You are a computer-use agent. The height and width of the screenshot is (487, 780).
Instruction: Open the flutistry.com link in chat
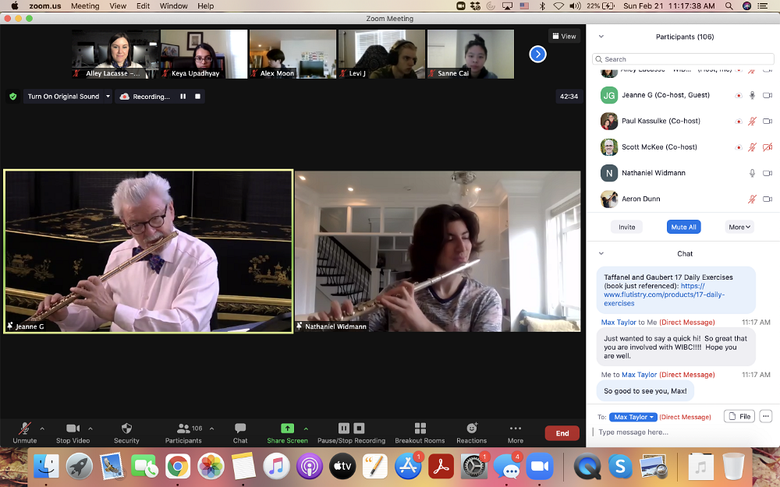tap(665, 295)
